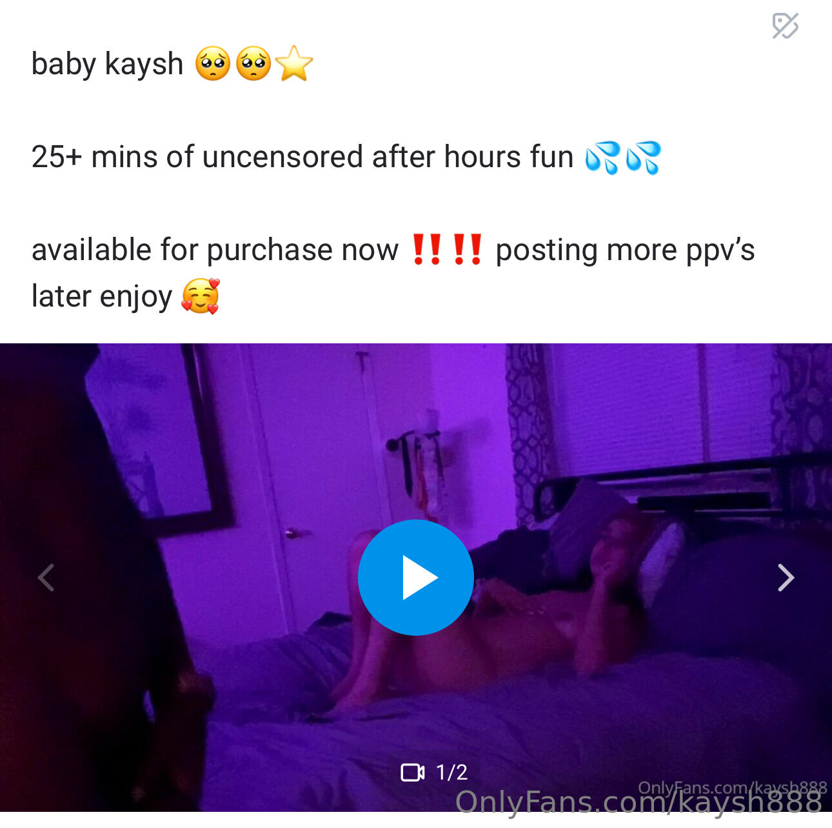Click the 'available for purchase now' text
Viewport: 832px width, 828px height.
215,250
